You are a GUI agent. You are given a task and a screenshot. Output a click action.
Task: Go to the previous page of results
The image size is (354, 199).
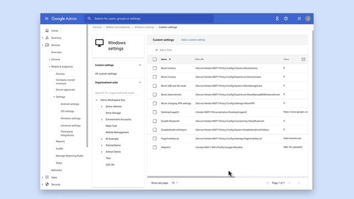(289, 183)
